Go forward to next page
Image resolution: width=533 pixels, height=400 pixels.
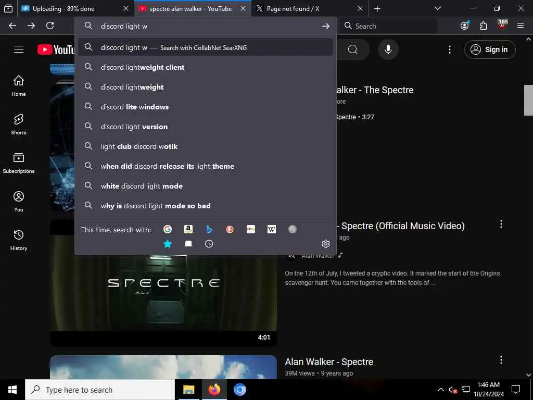tap(31, 26)
